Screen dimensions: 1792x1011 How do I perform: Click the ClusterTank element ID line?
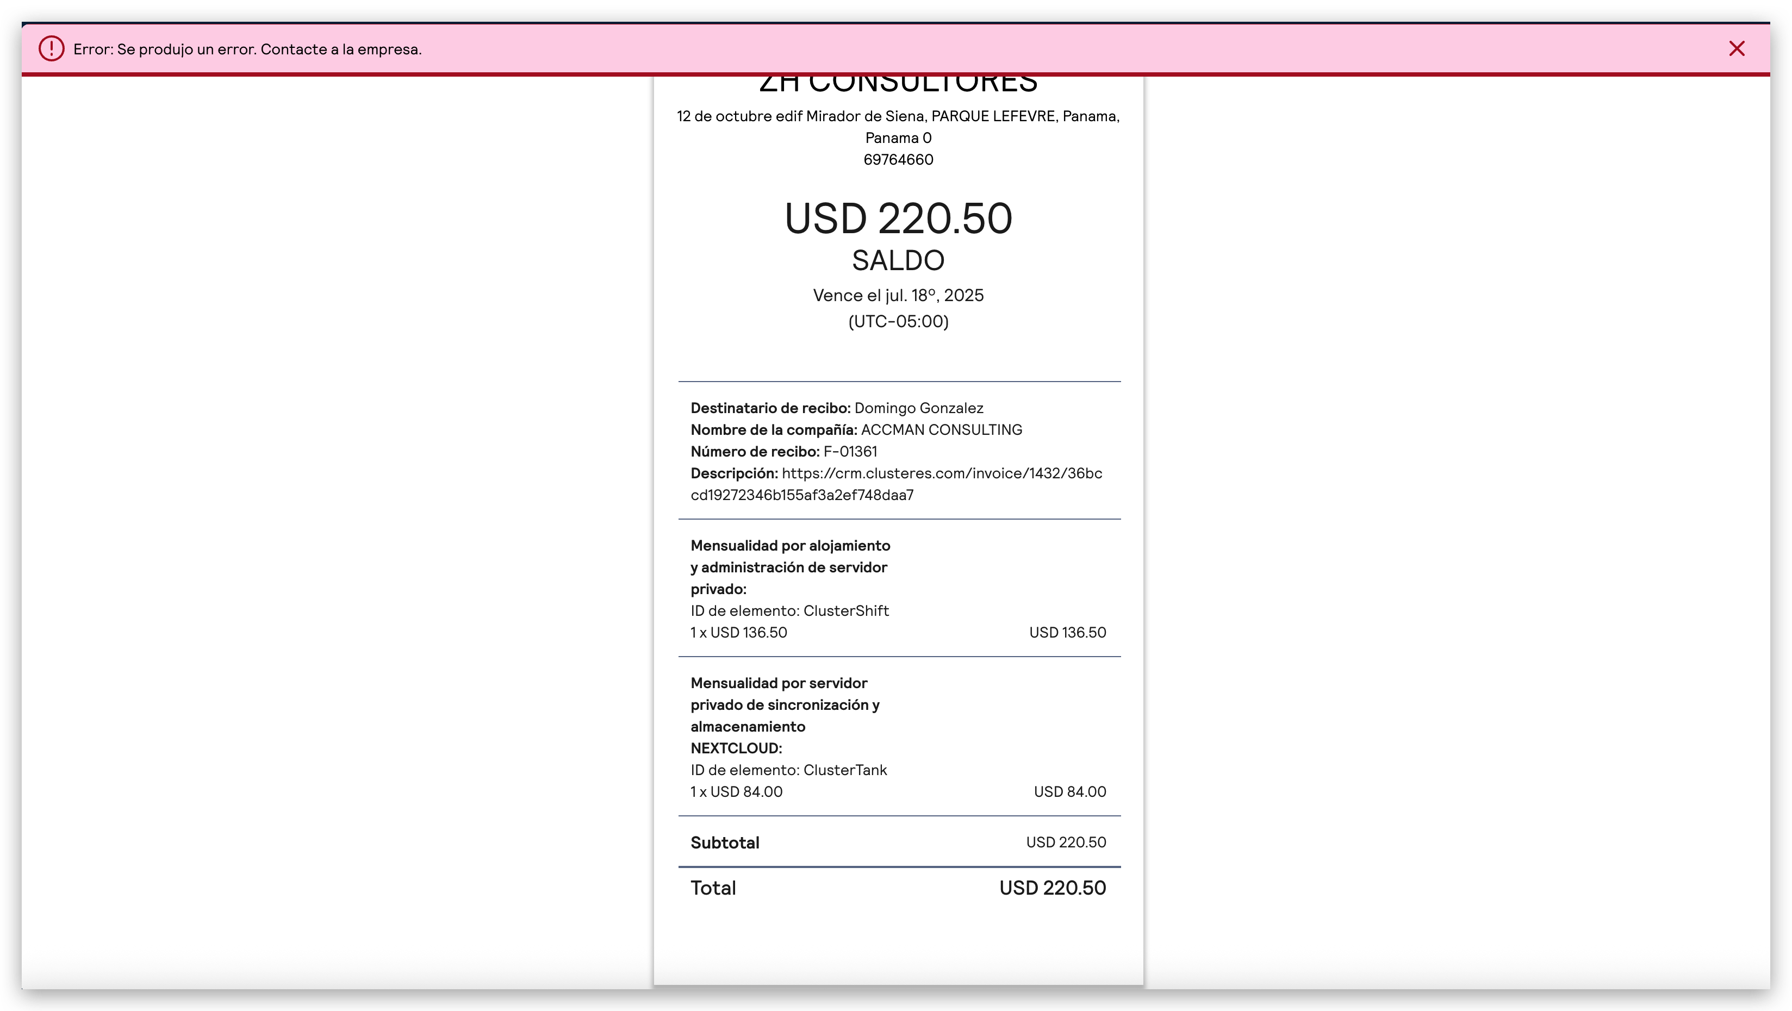788,770
